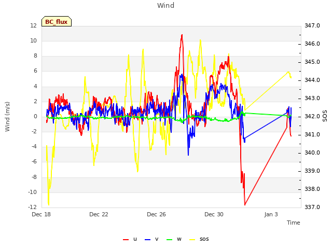Click the '340.0' right axis value

click(312, 153)
